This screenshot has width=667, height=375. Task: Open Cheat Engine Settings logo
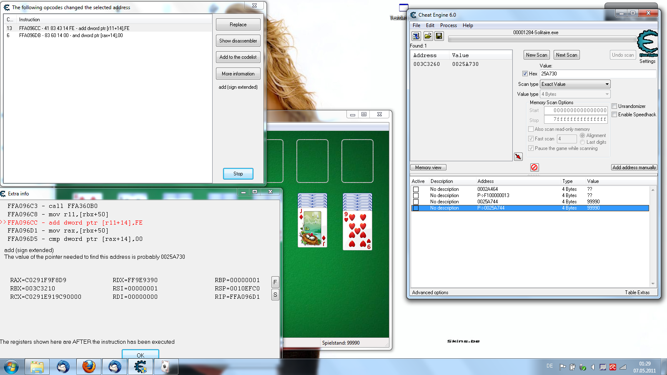[x=647, y=44]
